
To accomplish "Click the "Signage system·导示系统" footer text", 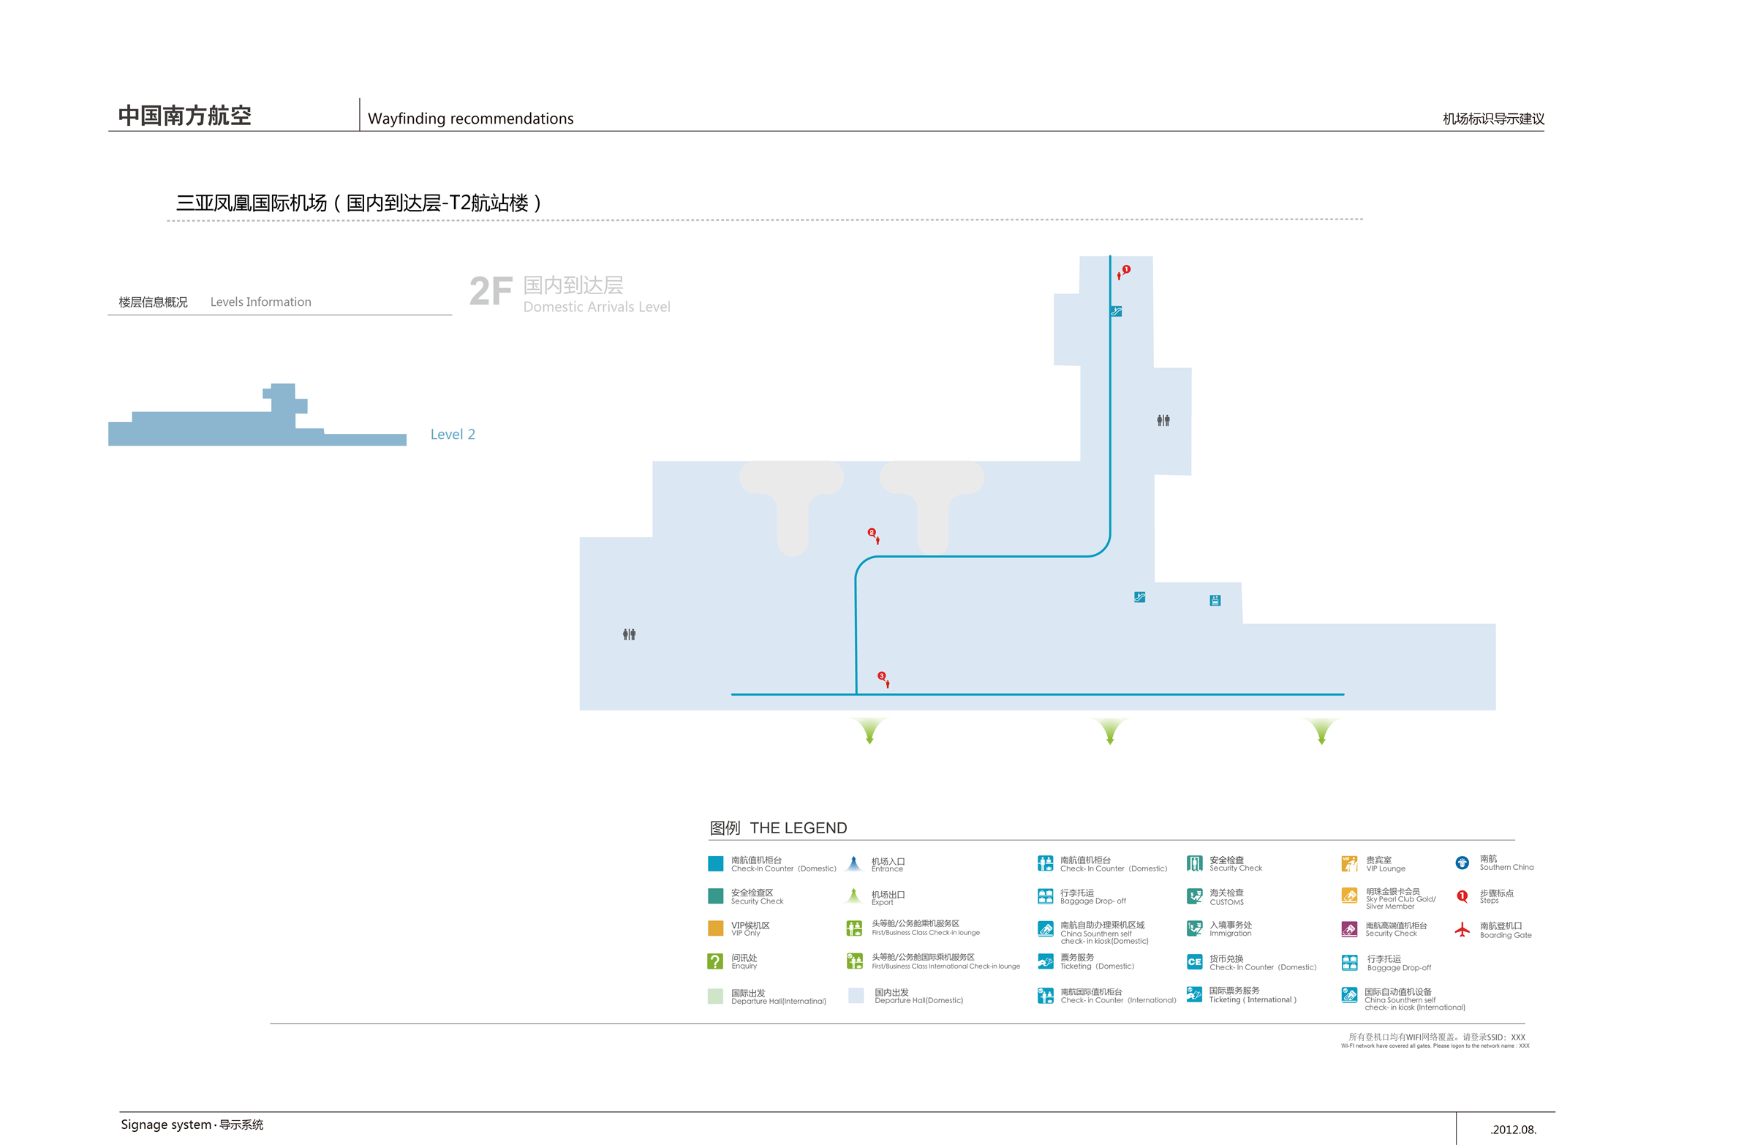I will (192, 1125).
